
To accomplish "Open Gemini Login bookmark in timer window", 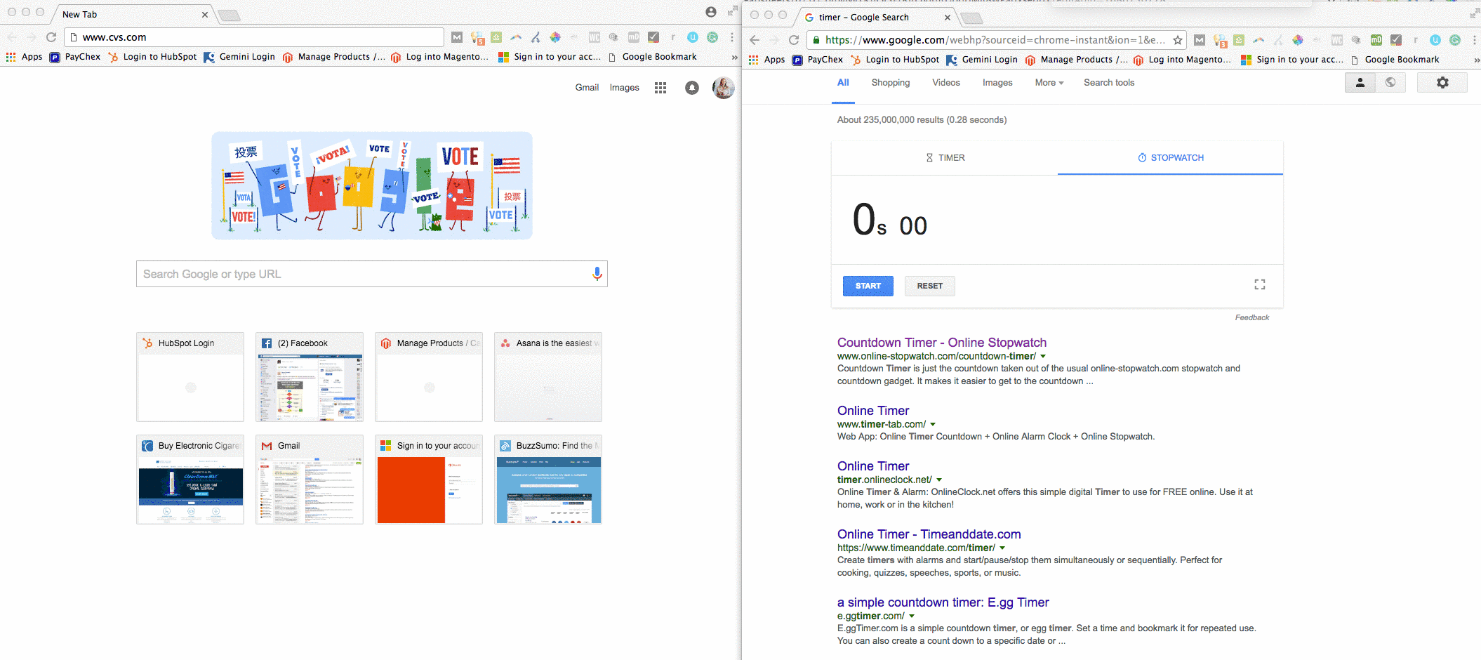I will 982,60.
